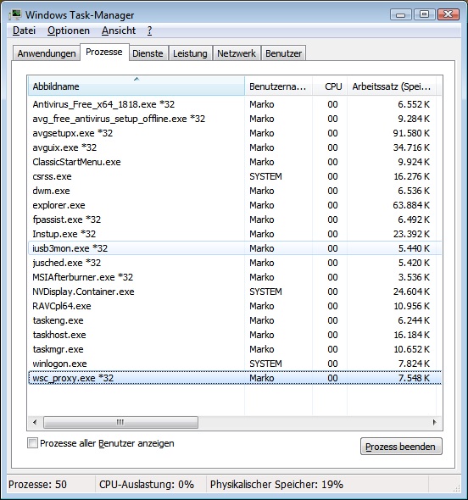Sort by the CPU column header

[x=330, y=86]
